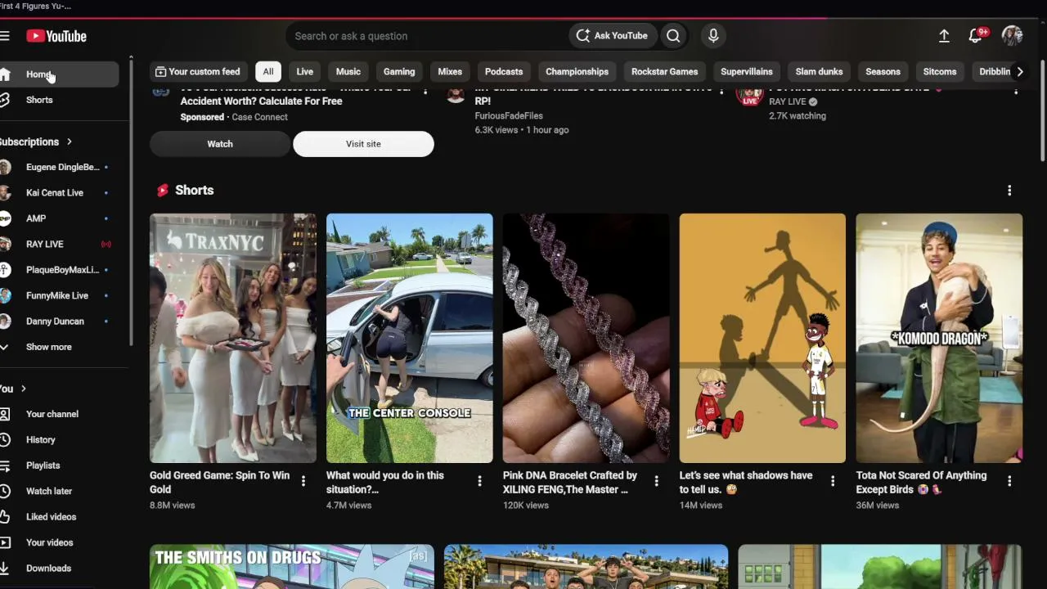Open The Smiths On Drugs video thumbnail
Image resolution: width=1047 pixels, height=589 pixels.
pyautogui.click(x=292, y=567)
